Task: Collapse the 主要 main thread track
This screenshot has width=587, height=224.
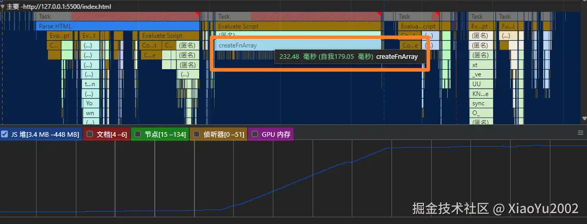Action: tap(3, 7)
